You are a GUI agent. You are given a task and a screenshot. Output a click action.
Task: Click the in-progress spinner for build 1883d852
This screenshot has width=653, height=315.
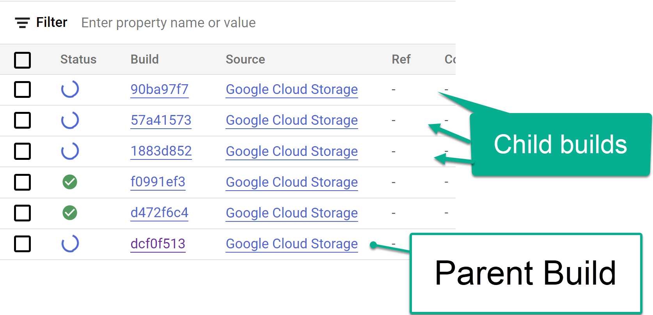[x=70, y=151]
